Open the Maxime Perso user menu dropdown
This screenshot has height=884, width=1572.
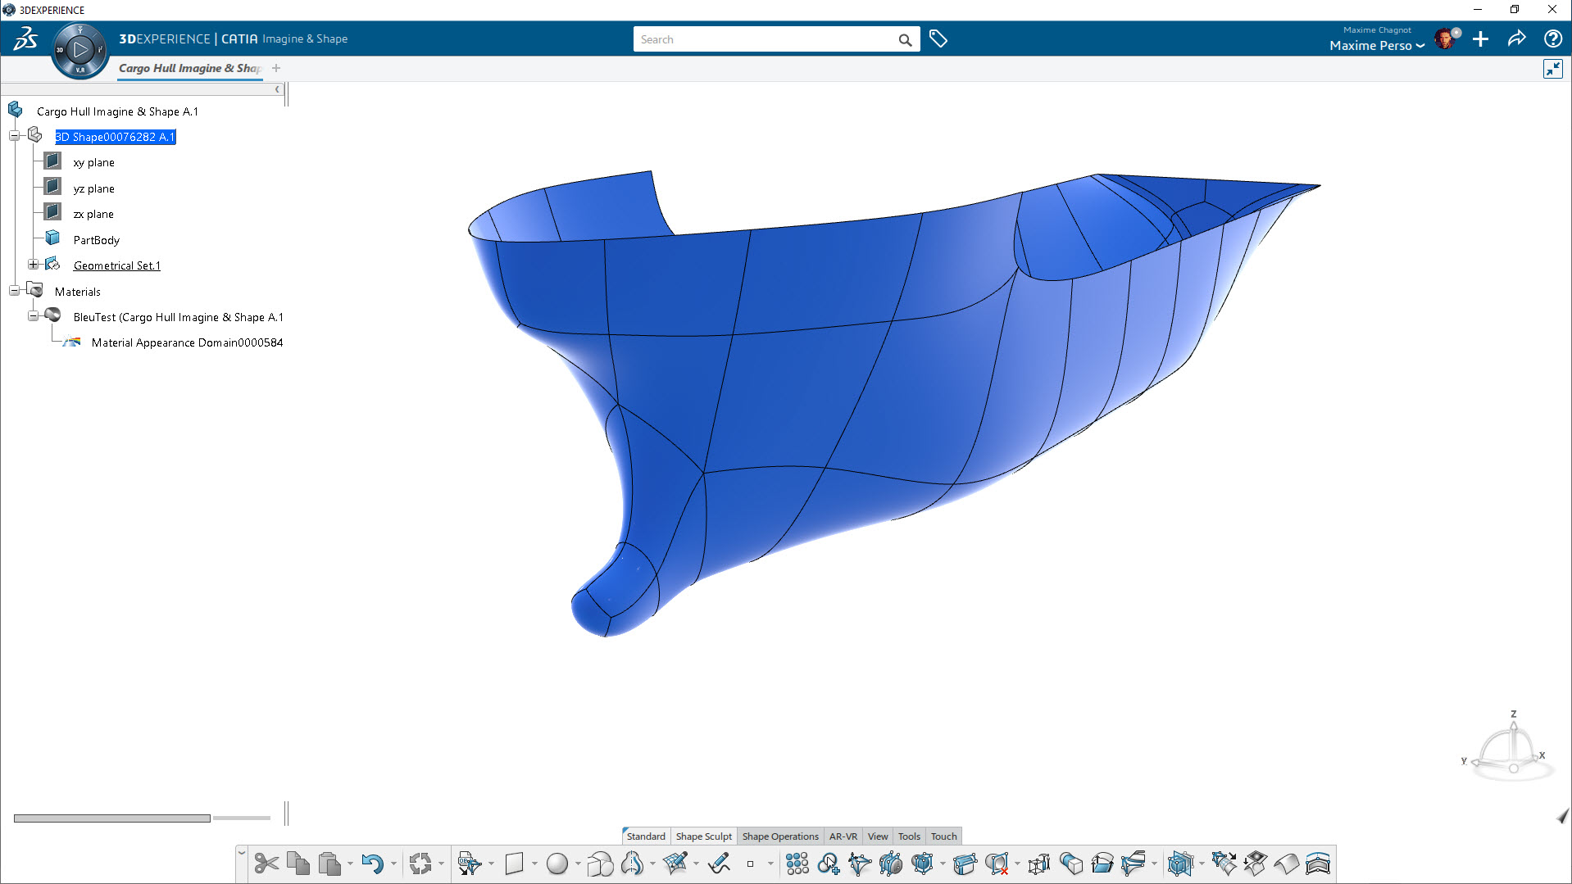pyautogui.click(x=1377, y=46)
